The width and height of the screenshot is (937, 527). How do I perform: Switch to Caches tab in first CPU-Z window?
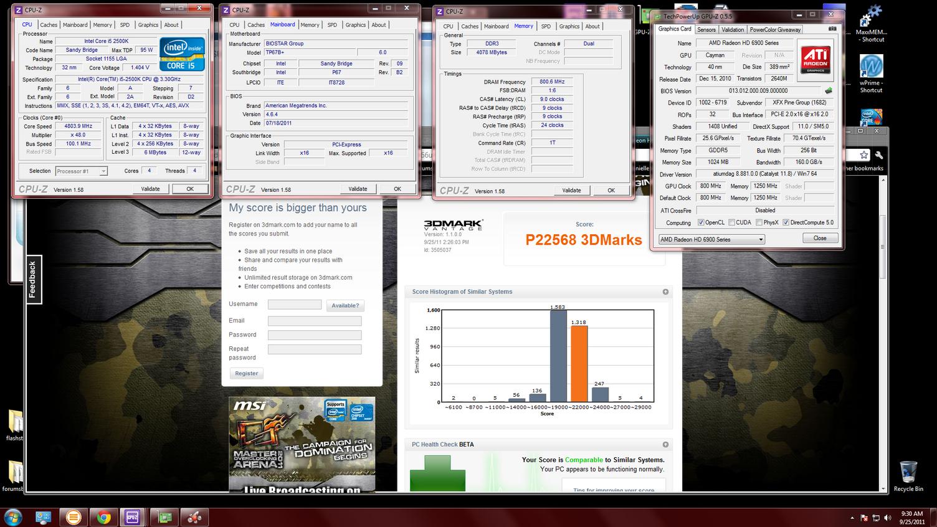(x=49, y=25)
